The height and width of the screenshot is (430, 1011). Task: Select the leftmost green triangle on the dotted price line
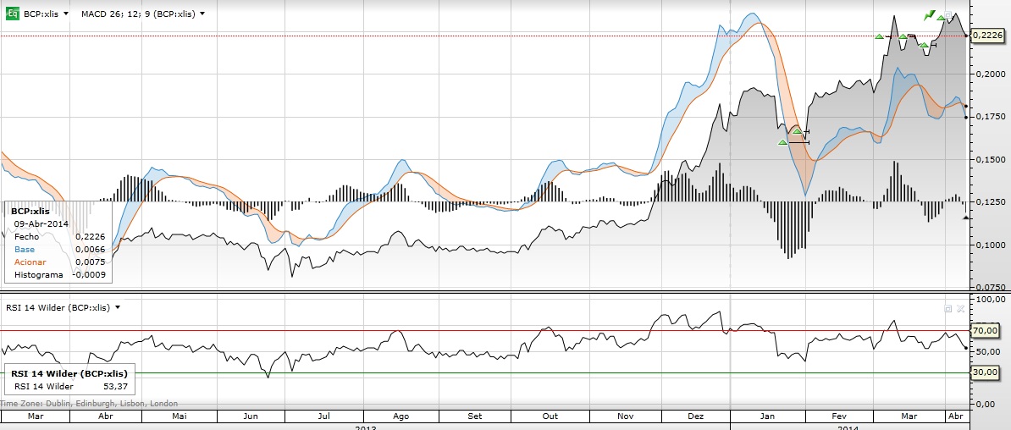(x=880, y=36)
